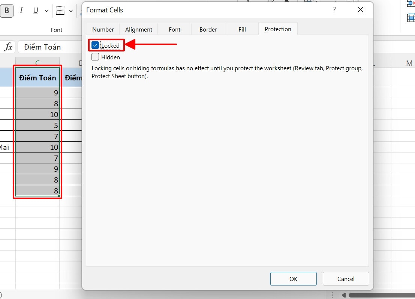Open the Fill tab
415x299 pixels.
pos(242,29)
